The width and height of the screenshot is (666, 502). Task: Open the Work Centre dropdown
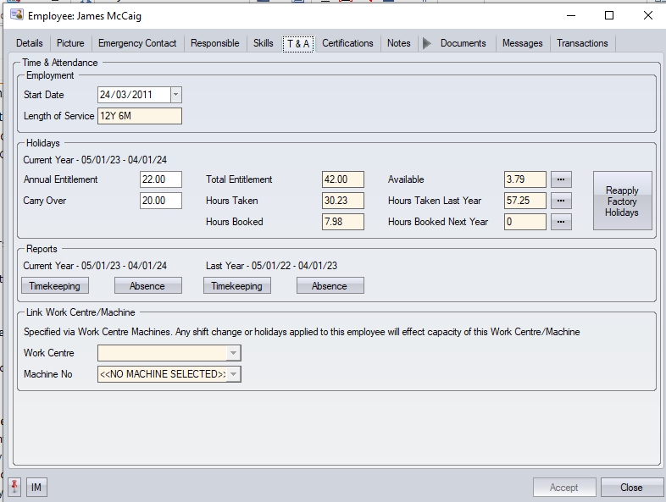[x=234, y=353]
